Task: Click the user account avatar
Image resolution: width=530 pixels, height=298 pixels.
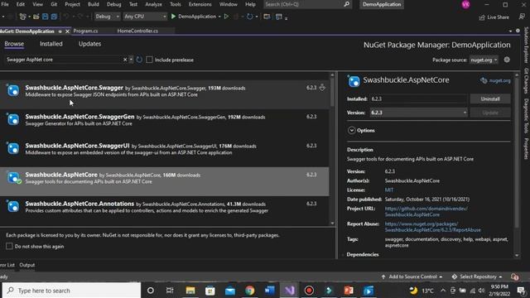Action: point(465,4)
